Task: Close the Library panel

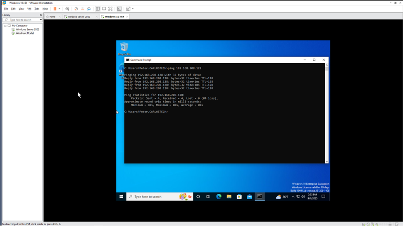Action: coord(41,15)
